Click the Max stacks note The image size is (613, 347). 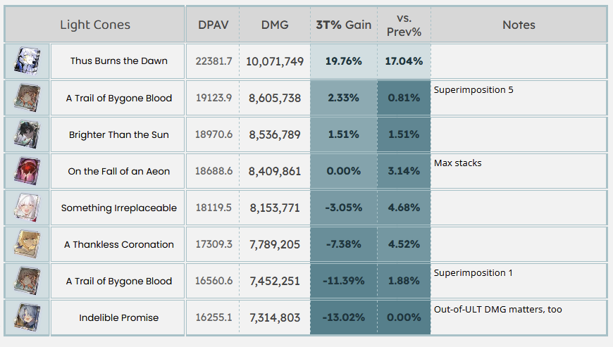[x=458, y=163]
